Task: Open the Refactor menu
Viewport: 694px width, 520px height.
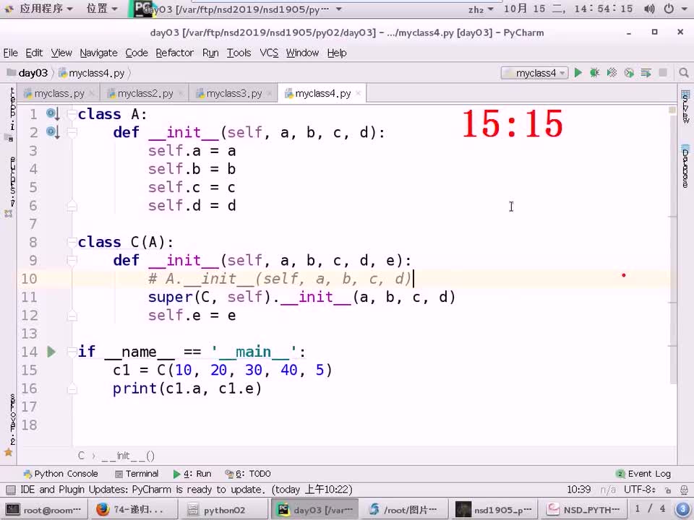Action: click(x=175, y=53)
